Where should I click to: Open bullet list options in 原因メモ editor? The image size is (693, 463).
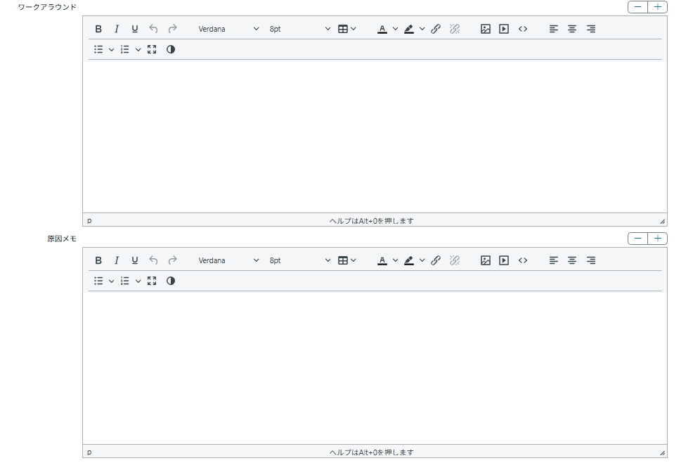point(111,281)
